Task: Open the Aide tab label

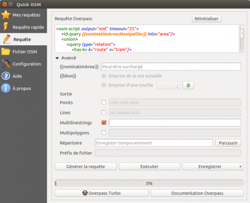Action: tap(17, 76)
